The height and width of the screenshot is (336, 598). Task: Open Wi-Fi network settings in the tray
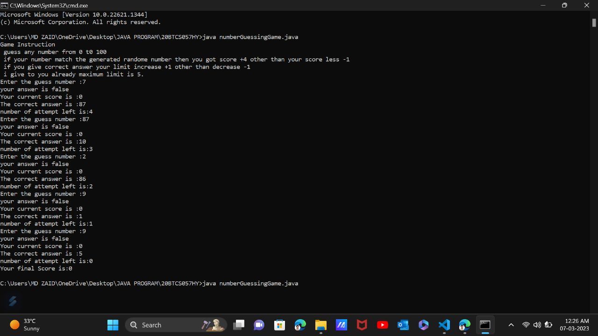tap(526, 325)
